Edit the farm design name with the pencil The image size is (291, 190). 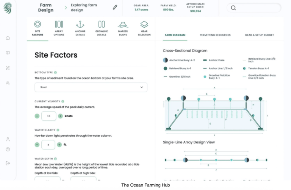point(115,8)
